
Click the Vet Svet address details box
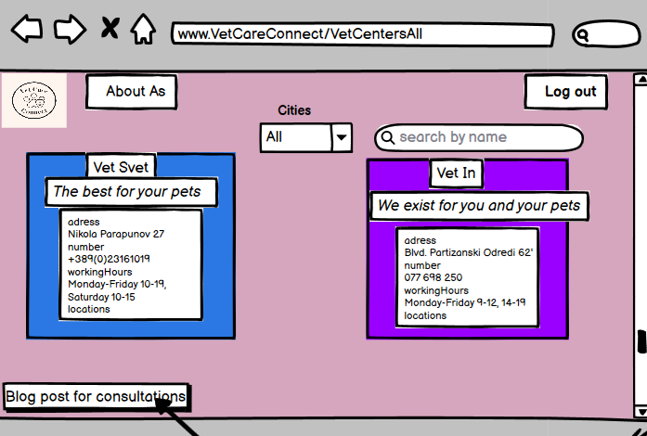coord(130,264)
